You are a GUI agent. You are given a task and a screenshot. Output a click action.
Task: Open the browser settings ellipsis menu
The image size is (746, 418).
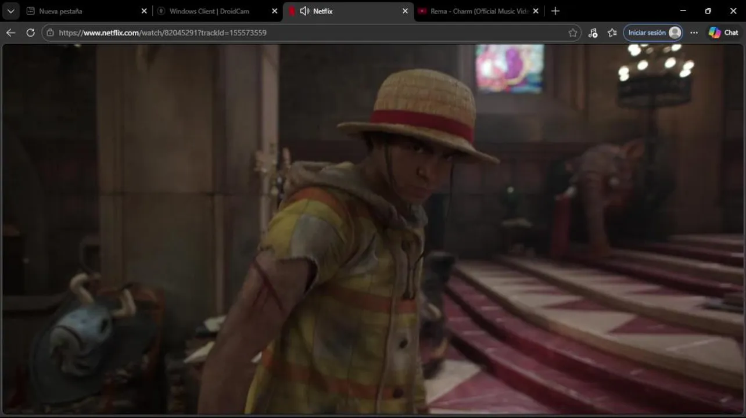click(694, 33)
